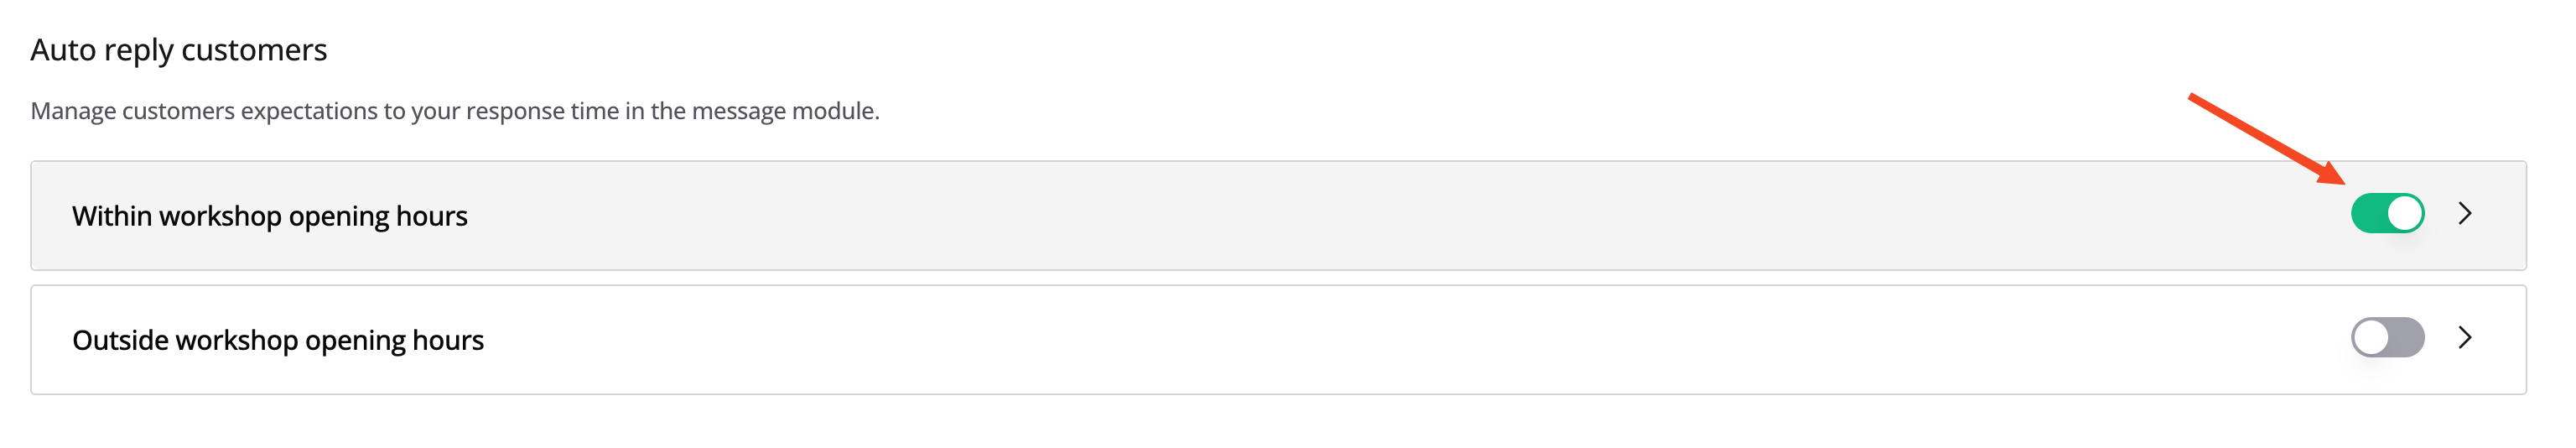Disable the Within workshop opening hours toggle

[x=2386, y=213]
